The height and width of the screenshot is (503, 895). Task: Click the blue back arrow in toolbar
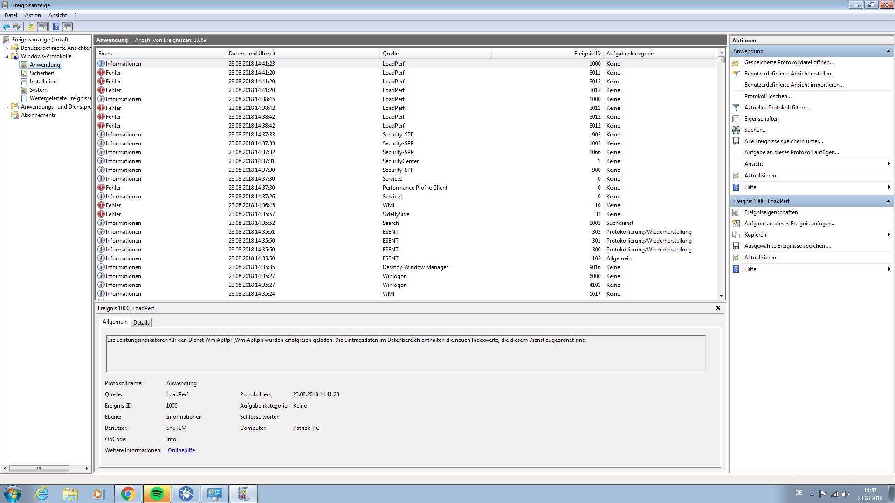click(6, 27)
